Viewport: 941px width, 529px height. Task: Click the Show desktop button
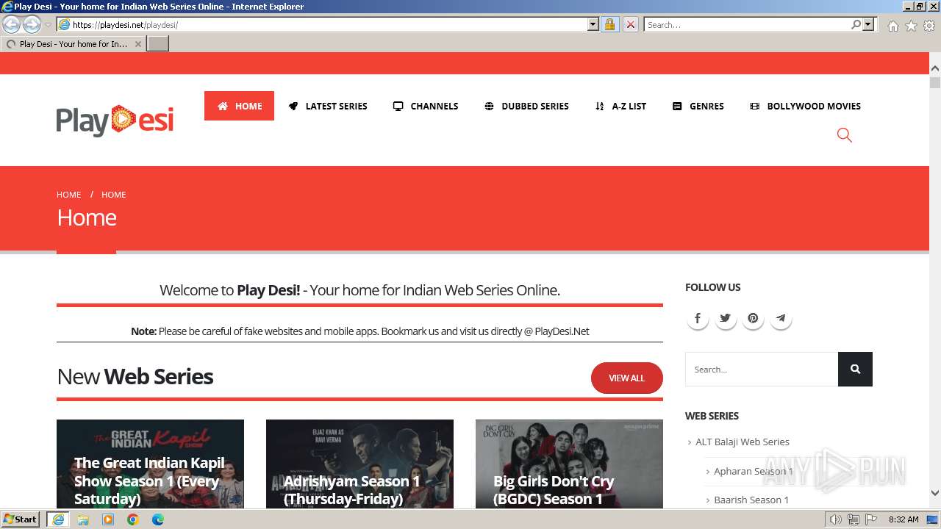(933, 519)
